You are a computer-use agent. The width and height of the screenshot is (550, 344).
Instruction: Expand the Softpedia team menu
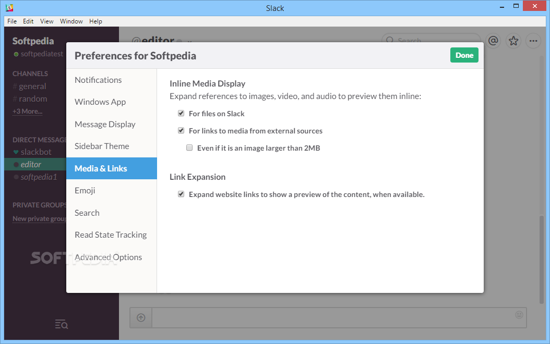33,41
